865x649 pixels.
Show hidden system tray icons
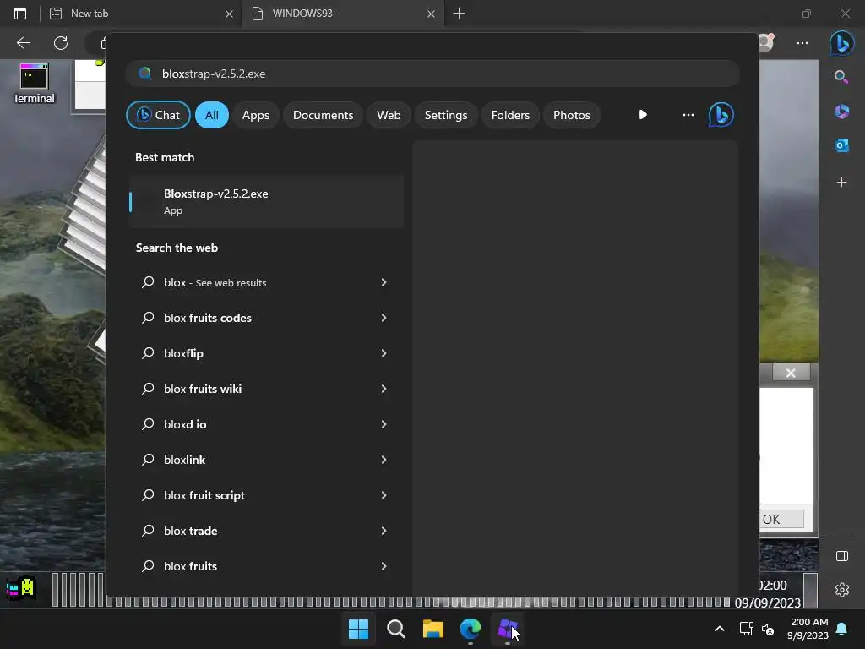[720, 629]
